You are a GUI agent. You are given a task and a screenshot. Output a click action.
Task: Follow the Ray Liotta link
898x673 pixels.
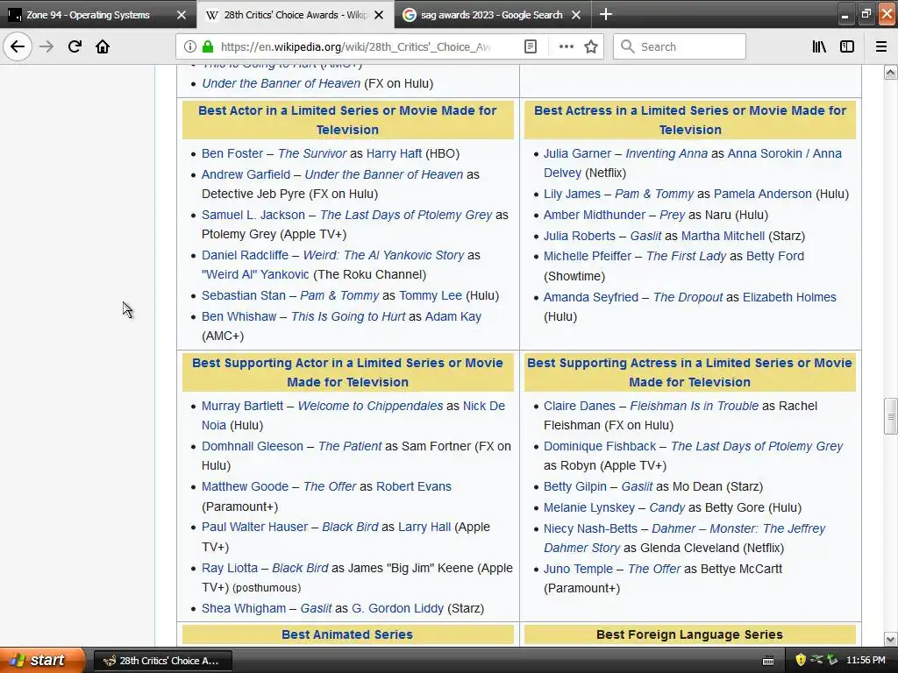229,568
